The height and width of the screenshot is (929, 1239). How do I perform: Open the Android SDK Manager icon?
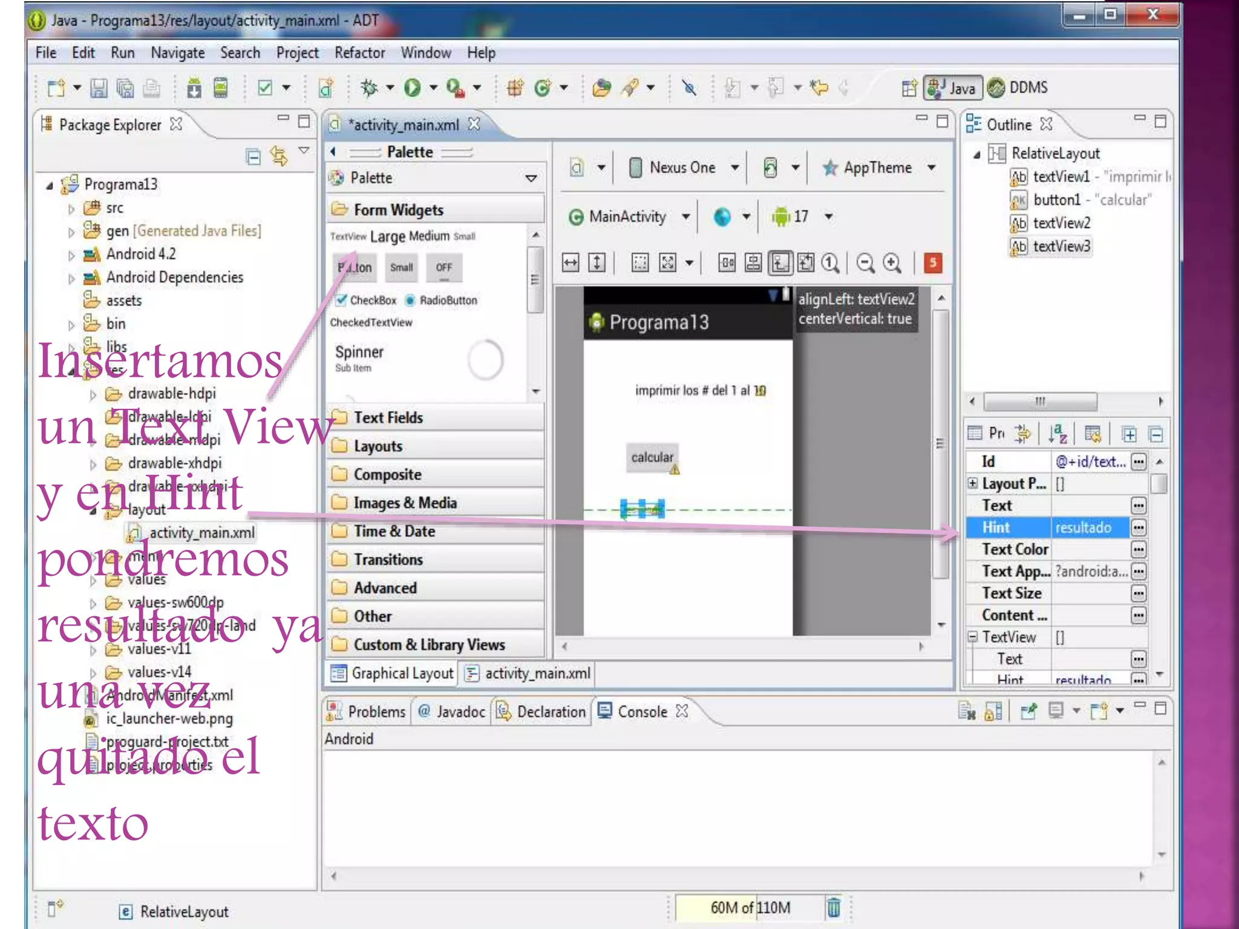[x=194, y=88]
